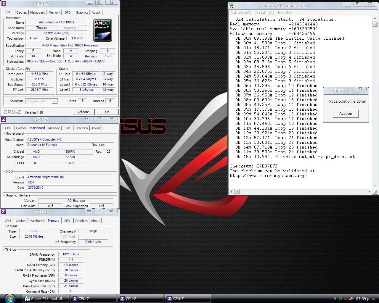Click memory Size 2048 MBytes value
The image size is (379, 303).
tap(34, 237)
